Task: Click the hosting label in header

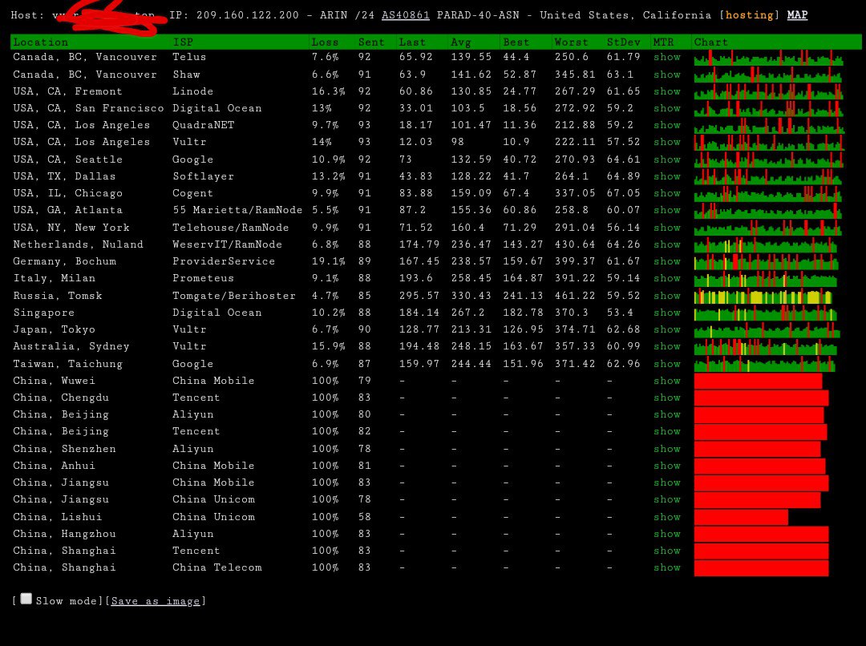Action: [750, 15]
